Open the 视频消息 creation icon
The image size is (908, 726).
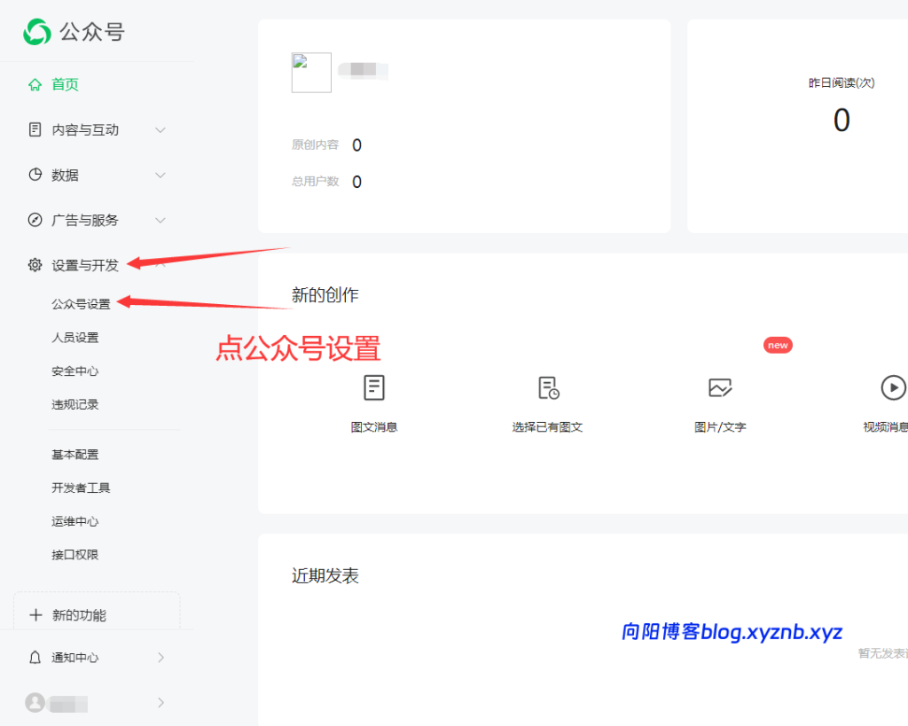pos(893,387)
